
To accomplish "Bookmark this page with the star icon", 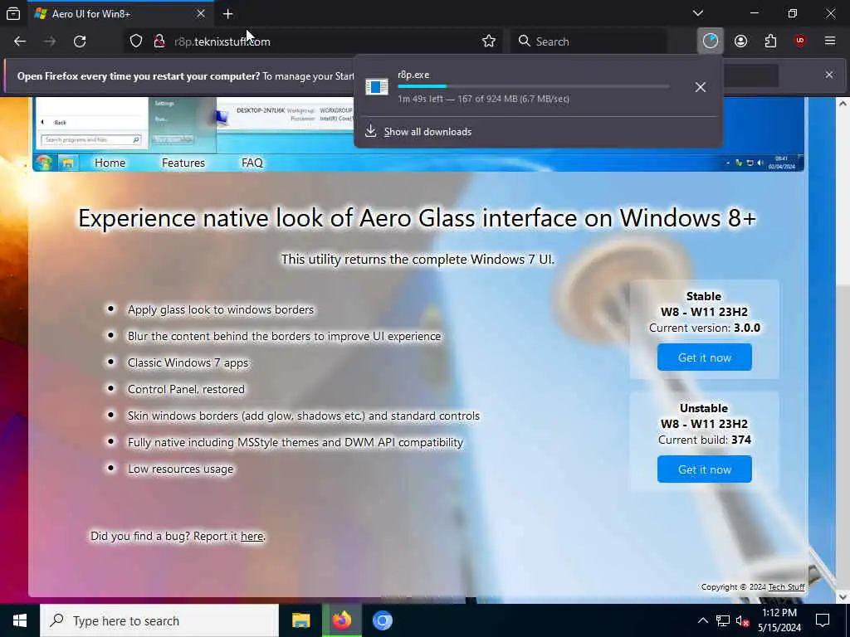I will [x=488, y=41].
